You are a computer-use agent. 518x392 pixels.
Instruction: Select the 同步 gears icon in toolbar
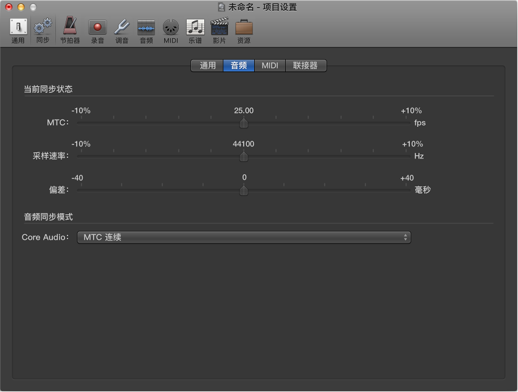(x=43, y=31)
